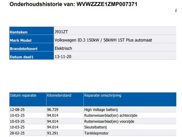This screenshot has height=137, width=182.
Task: Select the Elektrisch fuel type value
Action: 63,48
